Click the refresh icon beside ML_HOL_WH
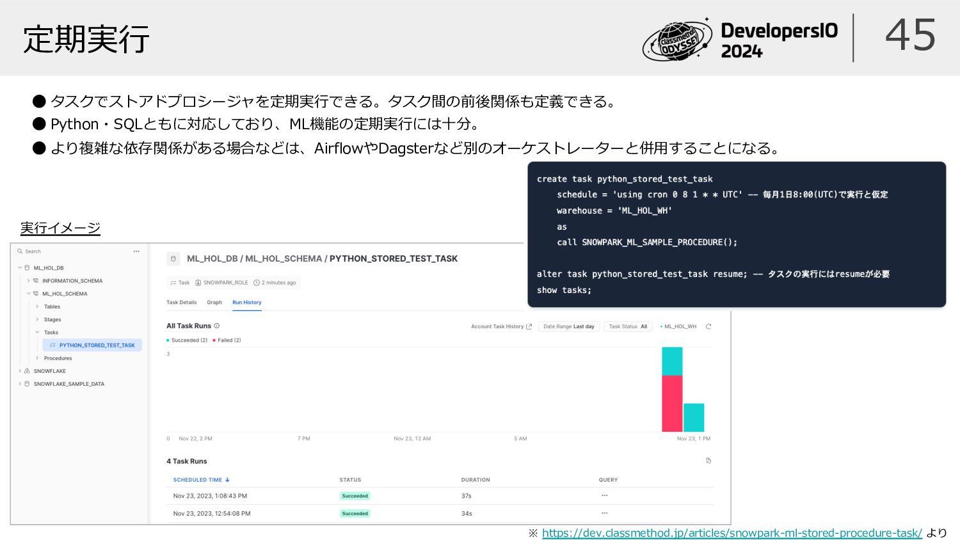 click(708, 326)
